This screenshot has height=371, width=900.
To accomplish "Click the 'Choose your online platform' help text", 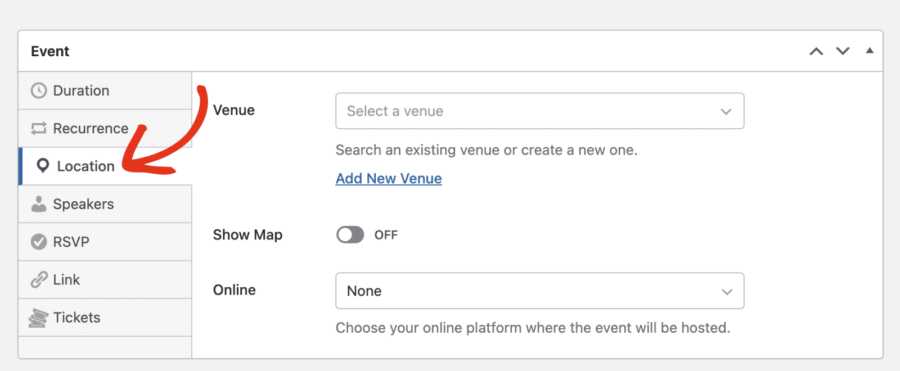I will tap(533, 328).
